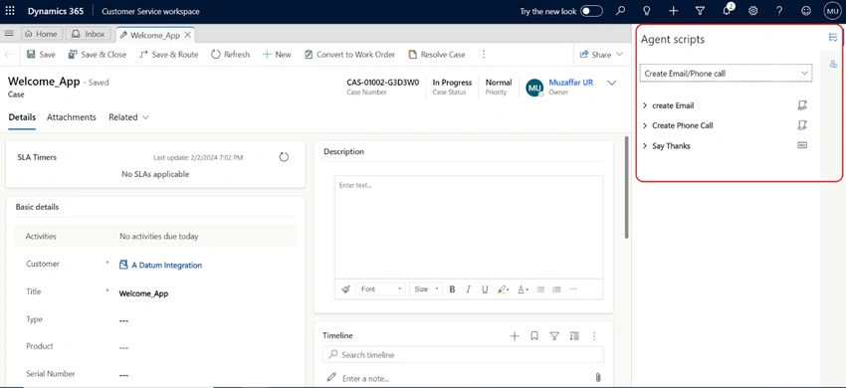Open the font color picker
The height and width of the screenshot is (388, 846).
[x=523, y=290]
